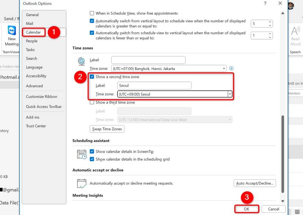The image size is (303, 215).
Task: Open dialog Help via the question mark icon
Action: click(x=265, y=3)
